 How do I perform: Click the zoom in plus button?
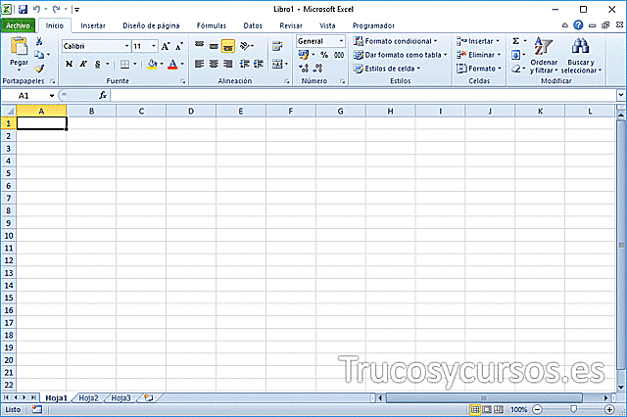tap(609, 409)
